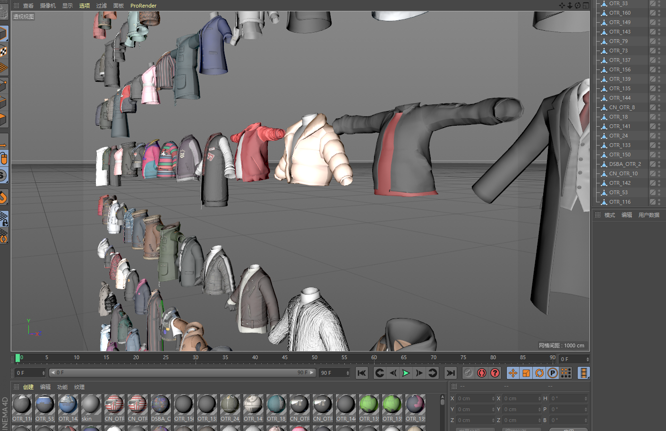The image size is (666, 431).
Task: Select the DSBA_OTR_2 object
Action: pyautogui.click(x=625, y=164)
